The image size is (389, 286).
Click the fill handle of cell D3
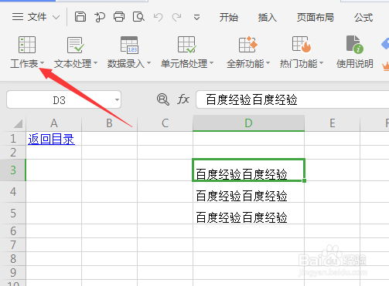305,181
